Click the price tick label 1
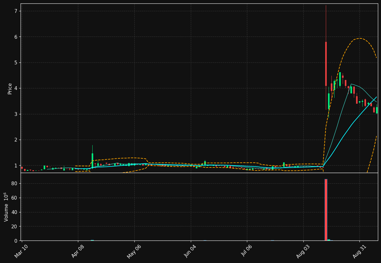The width and height of the screenshot is (381, 263). point(16,166)
